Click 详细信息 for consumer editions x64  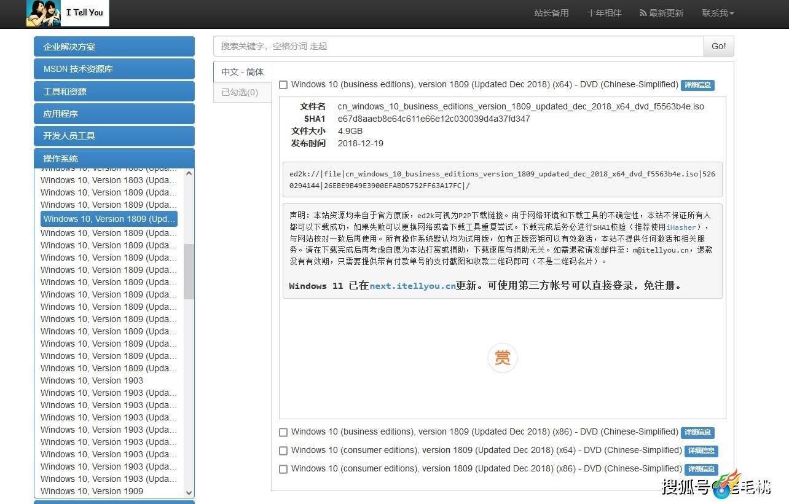[x=701, y=451]
